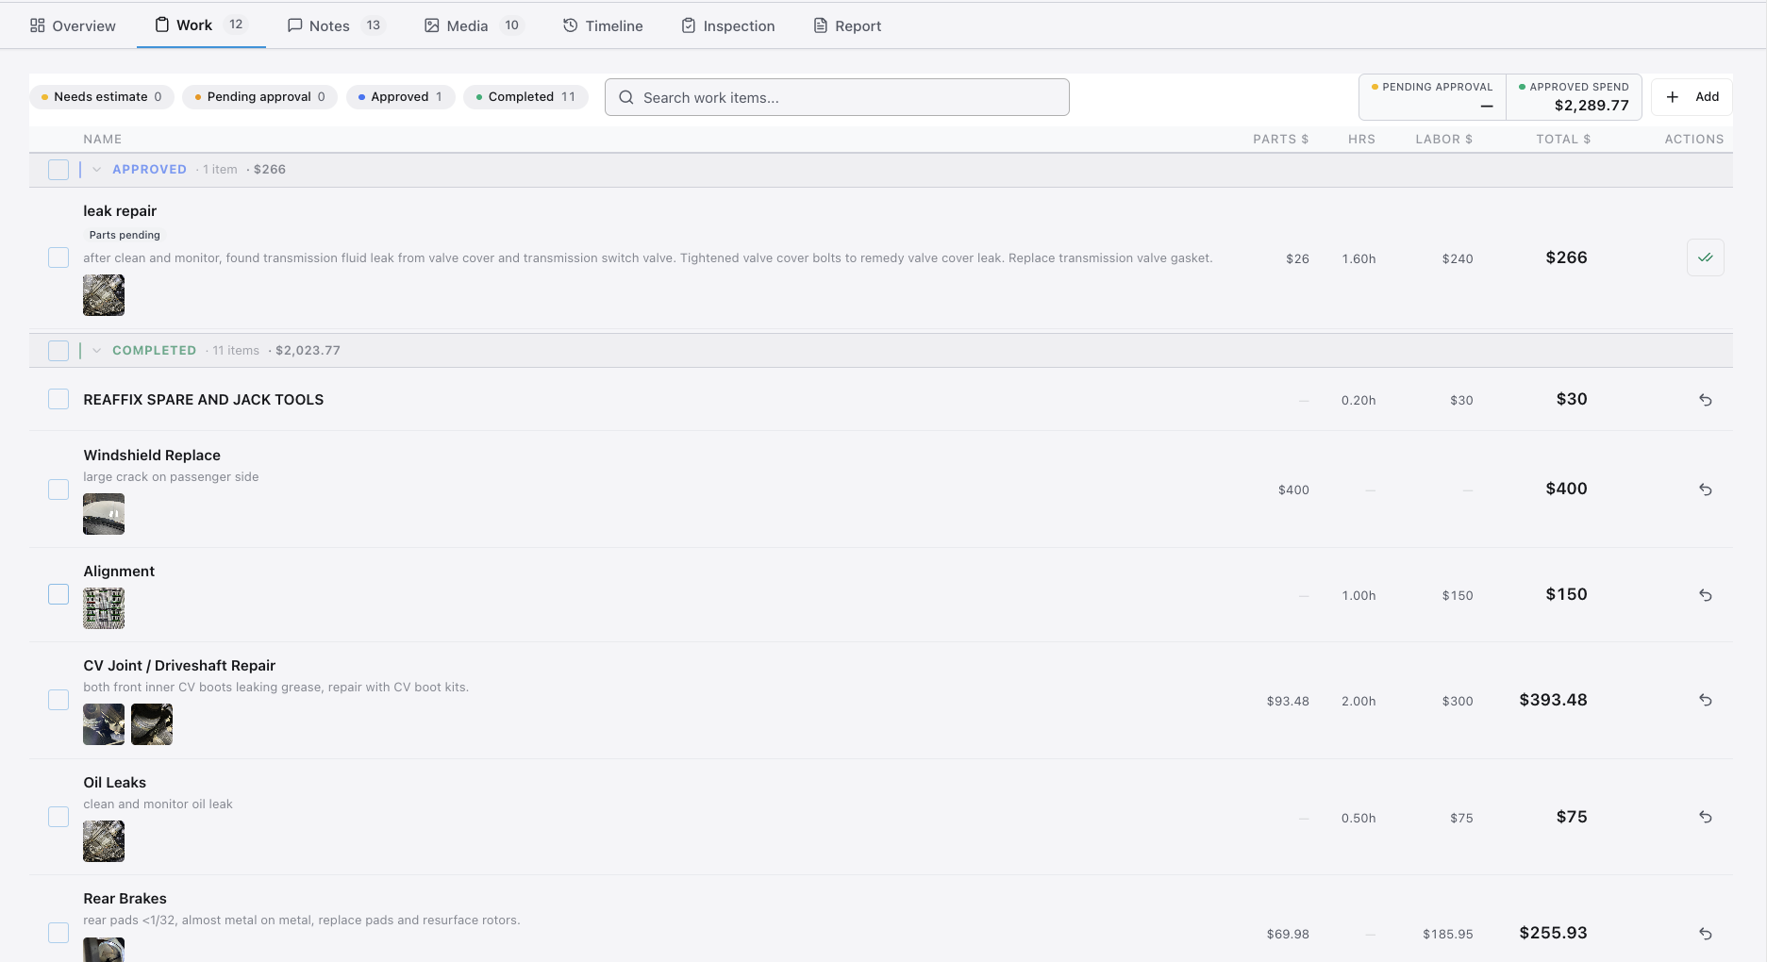1767x962 pixels.
Task: Open the Oil Leaks item title
Action: [114, 783]
